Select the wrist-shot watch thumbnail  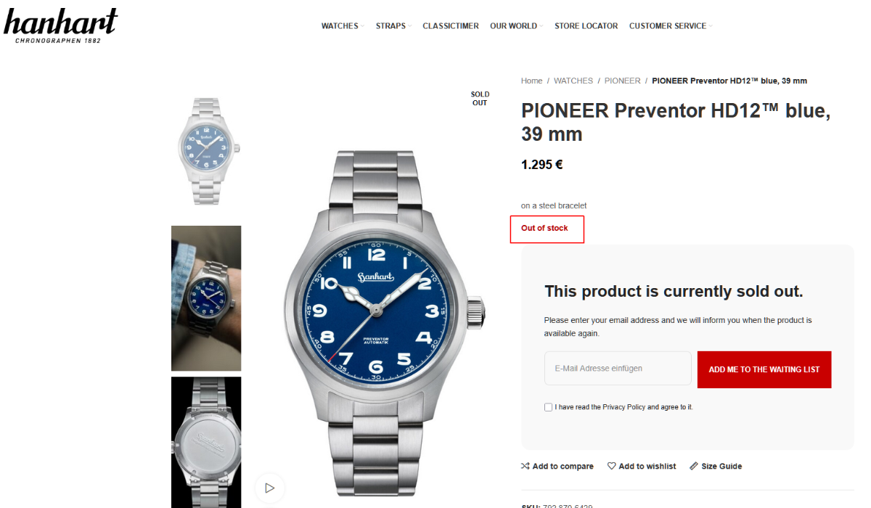[x=206, y=298]
